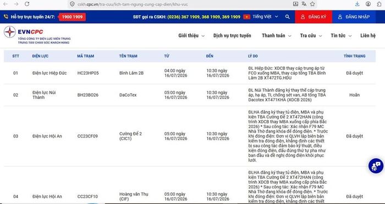Click the ĐĂNG KÝ register button

tap(313, 16)
